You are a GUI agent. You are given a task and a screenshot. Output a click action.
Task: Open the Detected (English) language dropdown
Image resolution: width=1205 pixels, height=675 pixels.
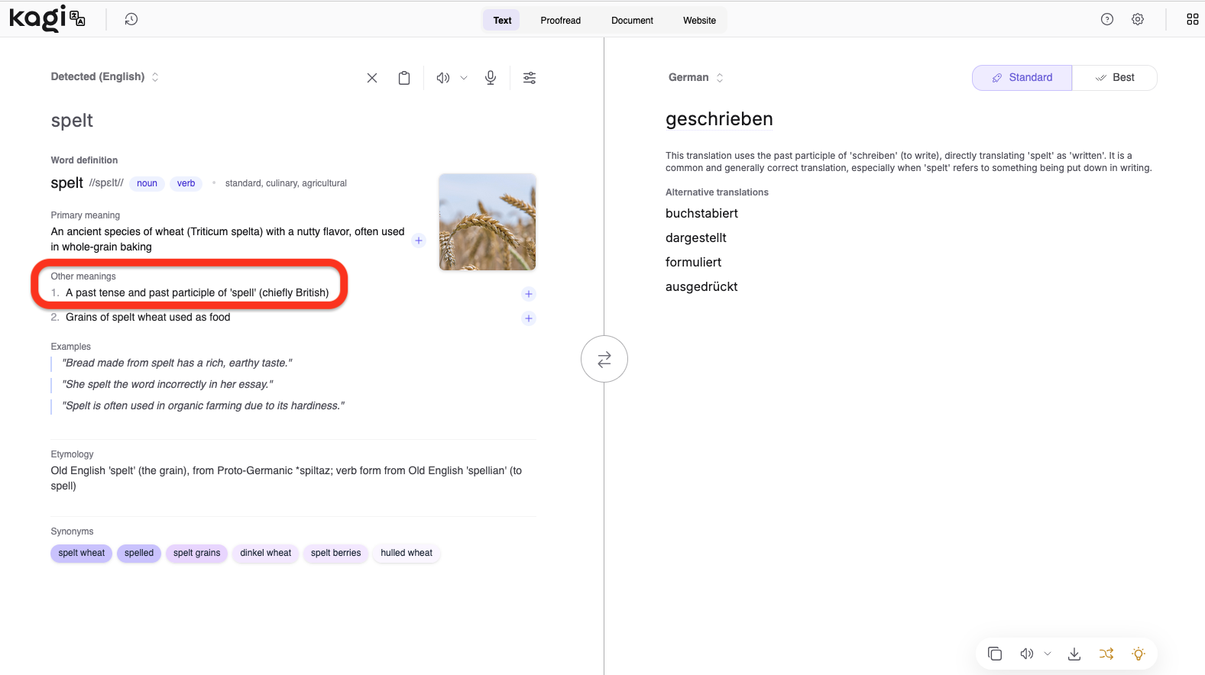105,77
